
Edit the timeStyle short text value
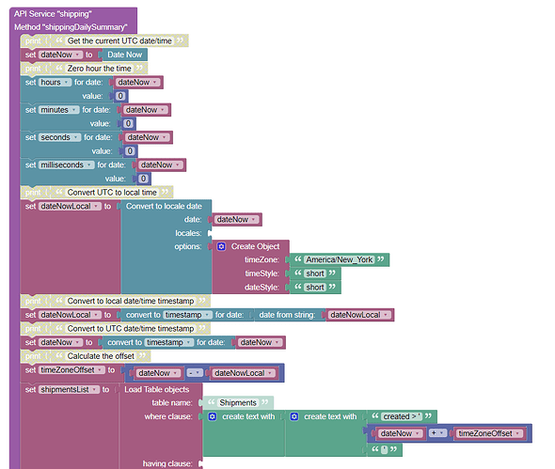point(315,274)
